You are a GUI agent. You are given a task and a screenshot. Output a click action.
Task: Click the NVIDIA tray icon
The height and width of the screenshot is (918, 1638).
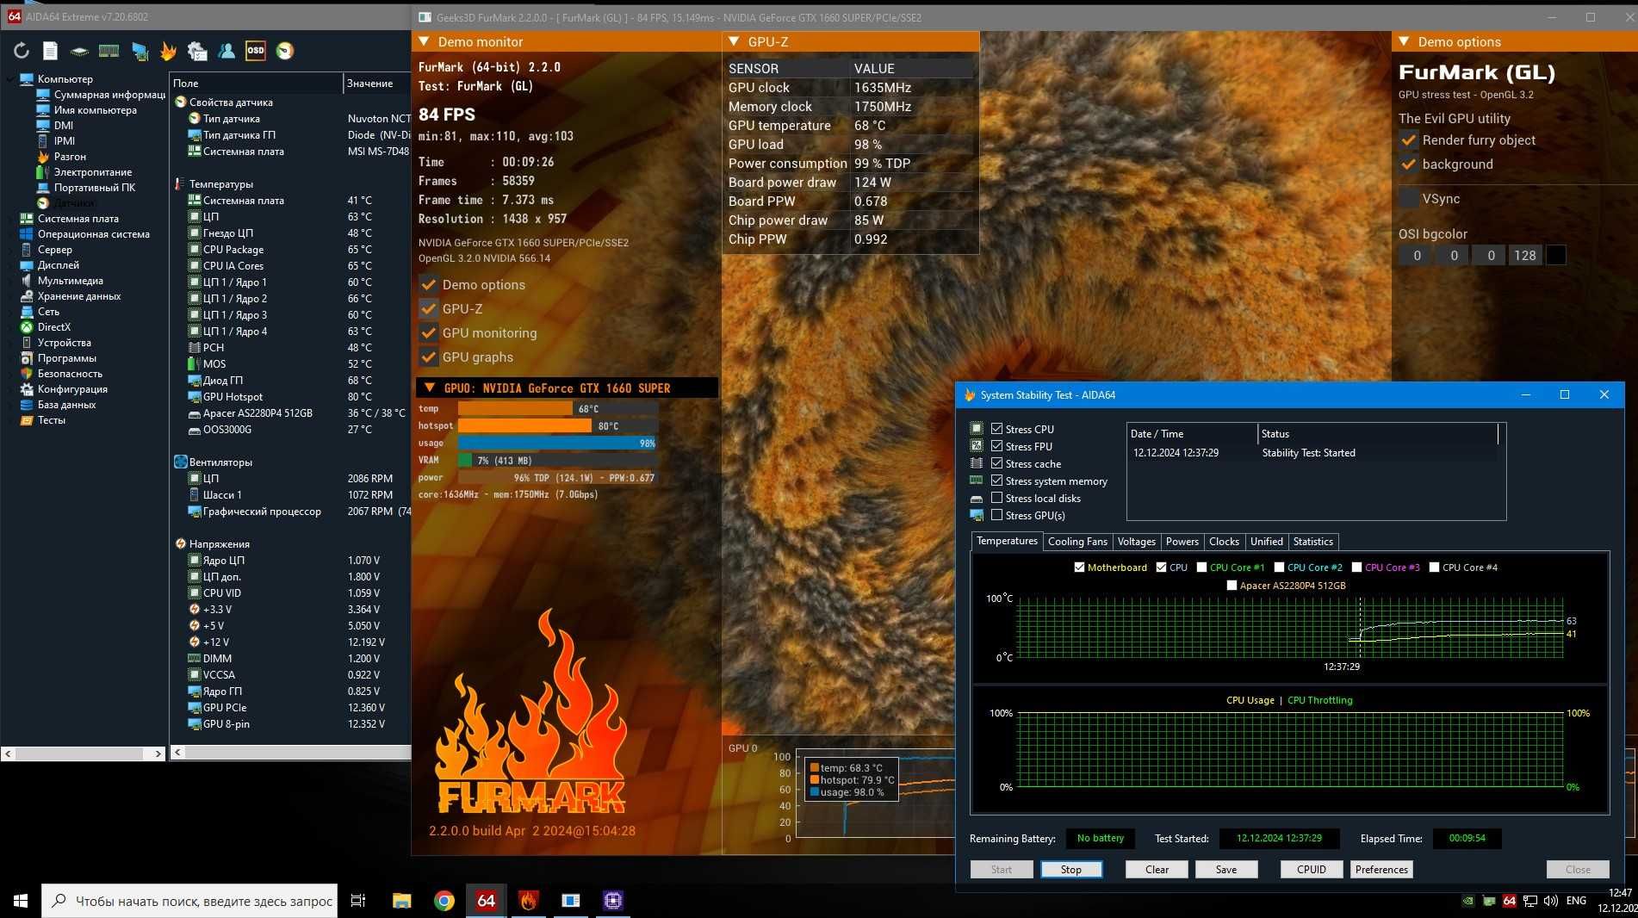1468,901
